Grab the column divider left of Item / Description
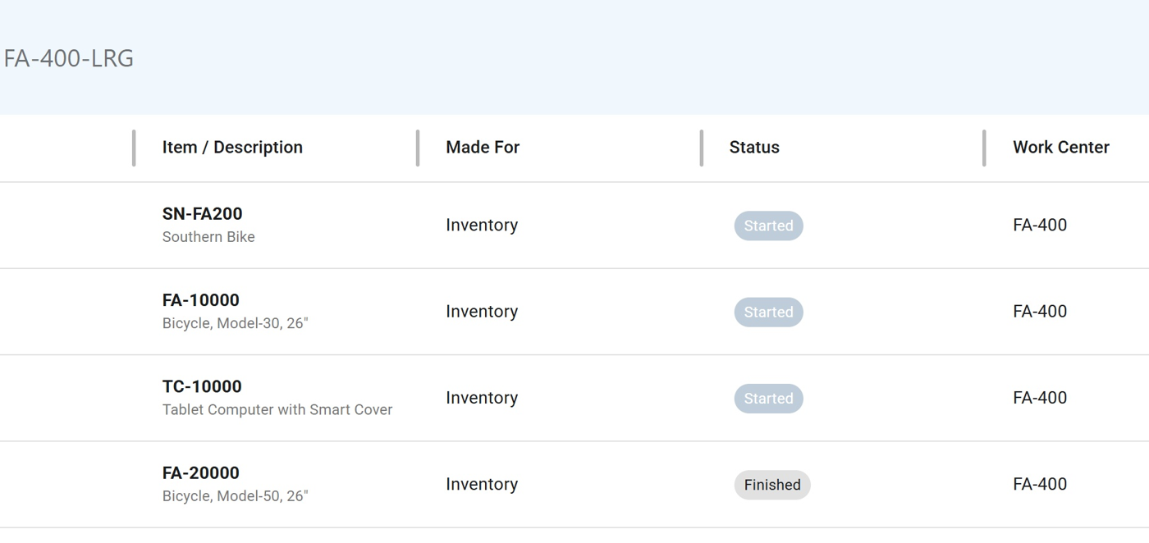This screenshot has width=1149, height=543. 134,148
